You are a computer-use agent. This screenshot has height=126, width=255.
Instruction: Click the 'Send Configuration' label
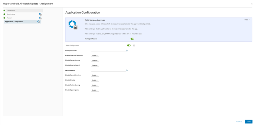pos(72,45)
